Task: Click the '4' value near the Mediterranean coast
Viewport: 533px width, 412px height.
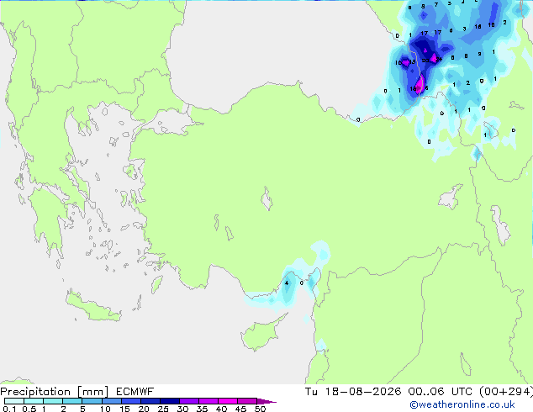Action: (x=287, y=283)
